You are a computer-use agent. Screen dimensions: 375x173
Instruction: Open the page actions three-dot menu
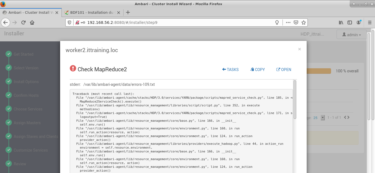[288, 22]
